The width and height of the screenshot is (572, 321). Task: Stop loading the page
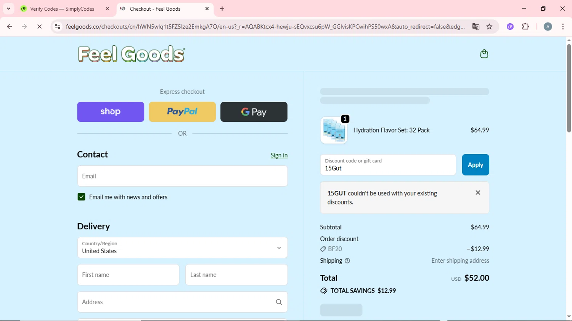click(x=40, y=27)
